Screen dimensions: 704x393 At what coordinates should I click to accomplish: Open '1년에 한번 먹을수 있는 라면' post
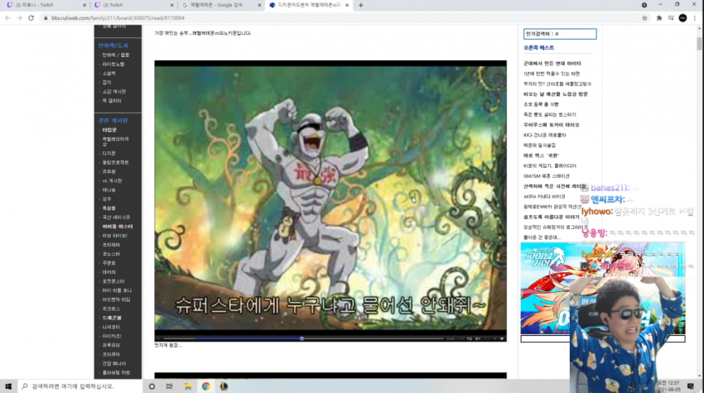point(552,74)
